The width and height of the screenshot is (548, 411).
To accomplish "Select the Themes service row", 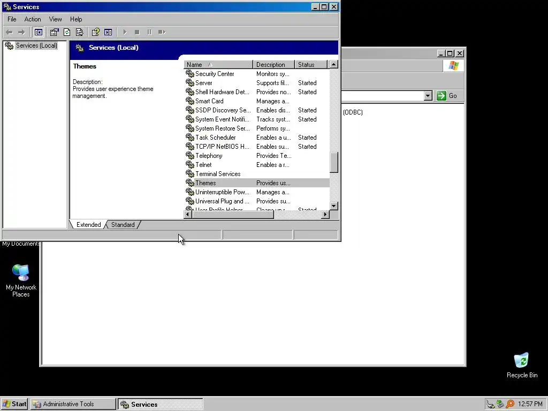I will click(257, 183).
